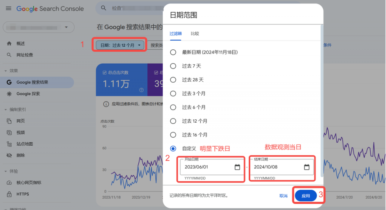Open the calendar picker for 开始日期
This screenshot has width=386, height=210.
(x=237, y=167)
